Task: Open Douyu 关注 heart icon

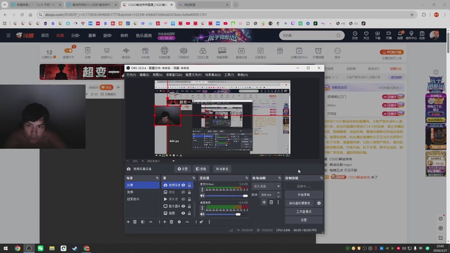Action: [x=366, y=35]
